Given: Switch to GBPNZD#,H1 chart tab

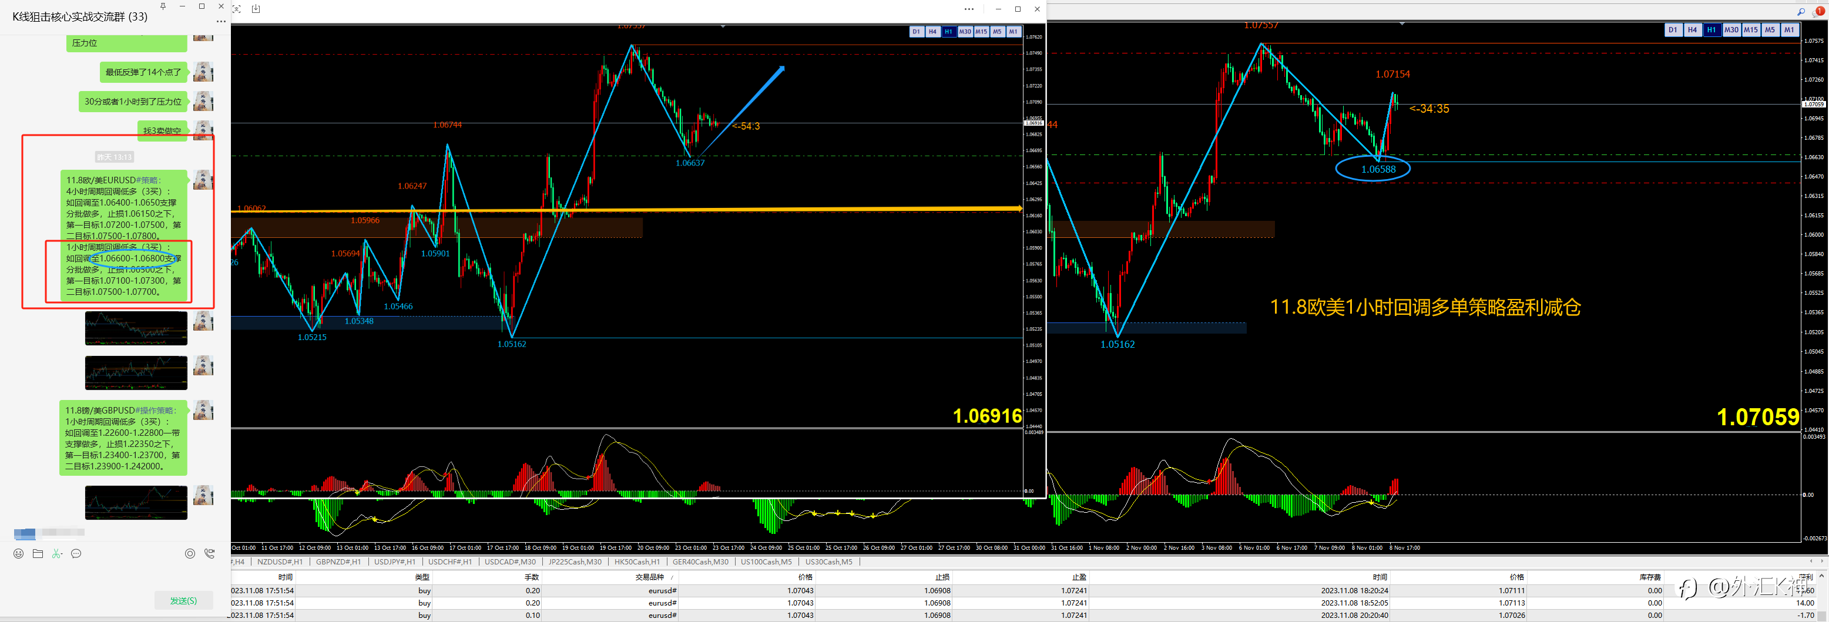Looking at the screenshot, I should point(338,562).
